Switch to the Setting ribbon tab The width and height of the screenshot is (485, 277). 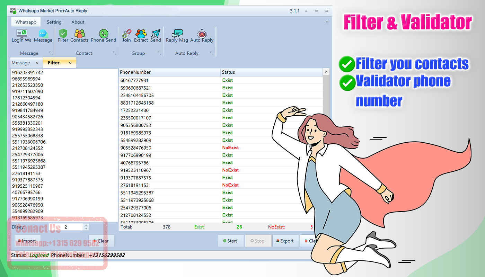(x=54, y=22)
